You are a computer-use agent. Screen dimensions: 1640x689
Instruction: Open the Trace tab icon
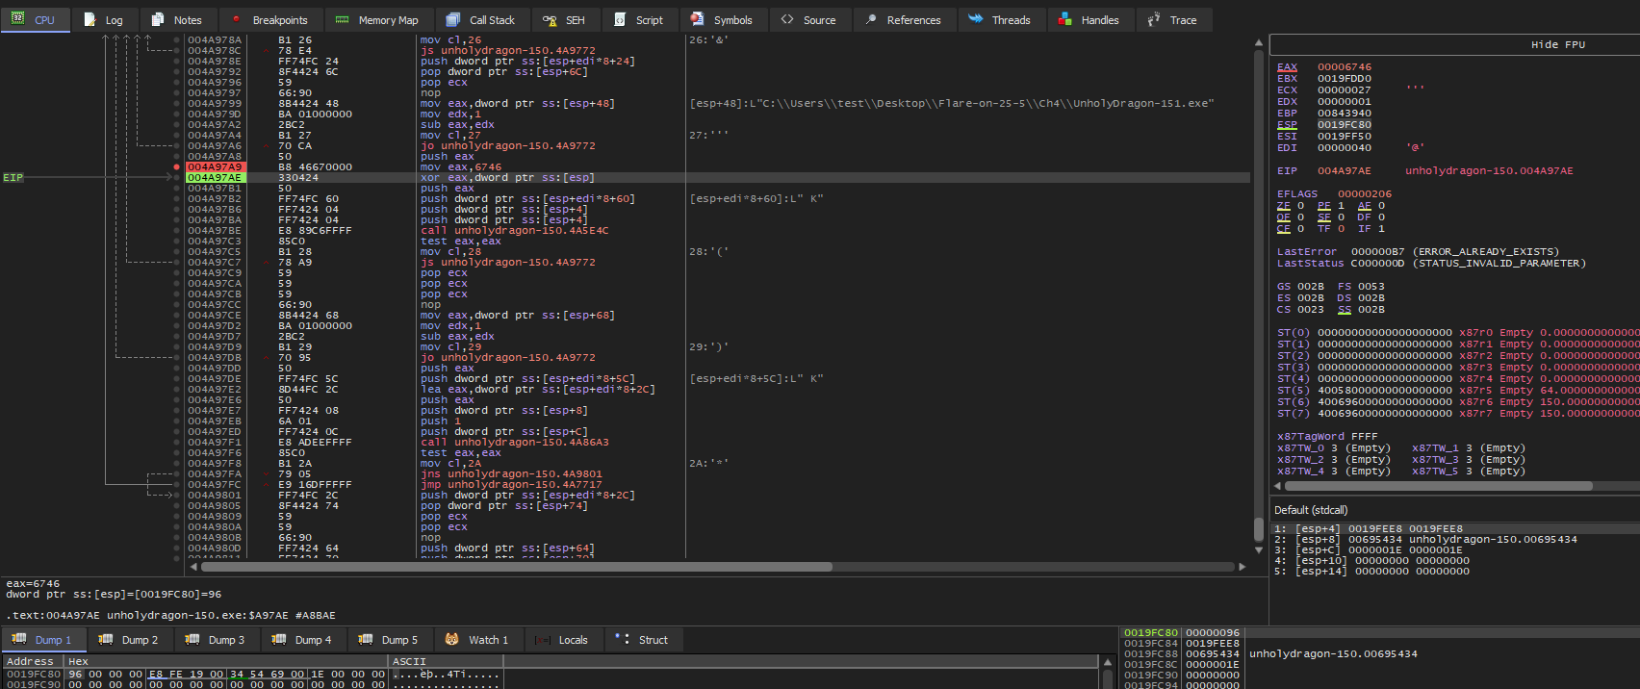pyautogui.click(x=1154, y=20)
